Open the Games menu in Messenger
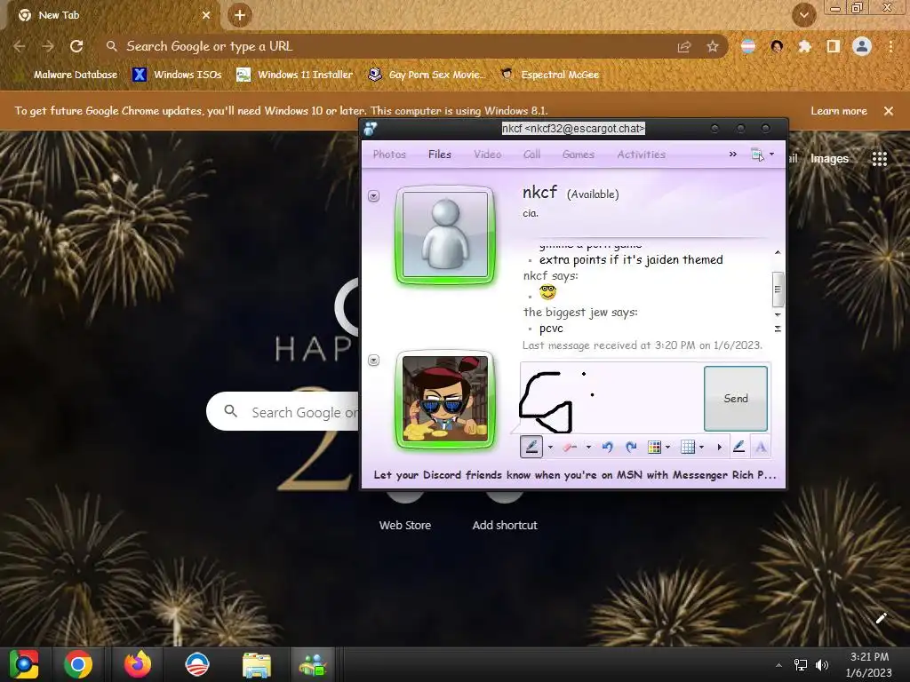Viewport: 910px width, 682px height. pyautogui.click(x=578, y=155)
